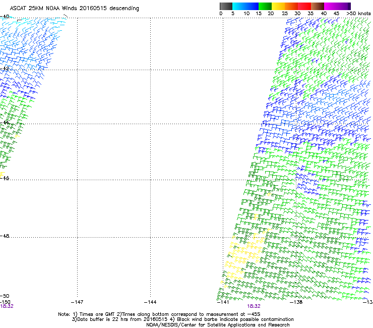
Task: Click the '-138' longitude axis label
Action: pyautogui.click(x=296, y=302)
